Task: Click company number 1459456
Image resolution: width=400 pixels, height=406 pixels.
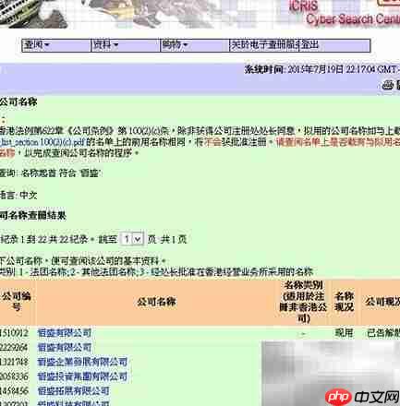Action: tap(14, 391)
